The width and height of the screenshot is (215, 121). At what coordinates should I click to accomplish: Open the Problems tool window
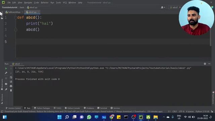click(89, 108)
